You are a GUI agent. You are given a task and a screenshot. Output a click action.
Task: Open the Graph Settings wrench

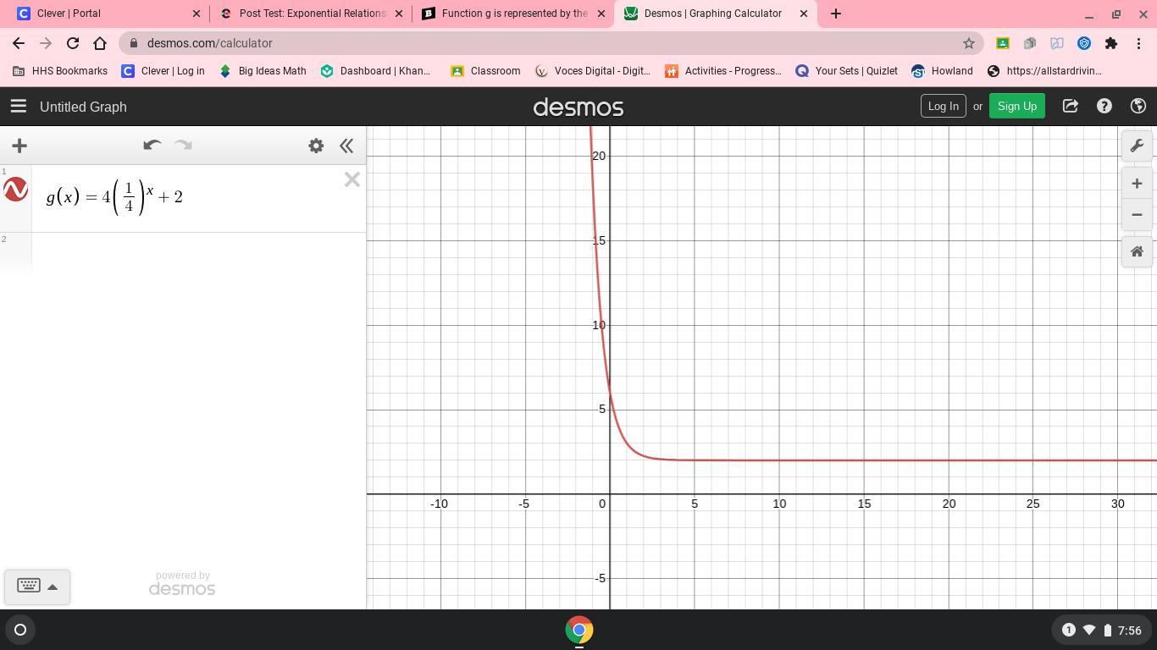point(1138,146)
